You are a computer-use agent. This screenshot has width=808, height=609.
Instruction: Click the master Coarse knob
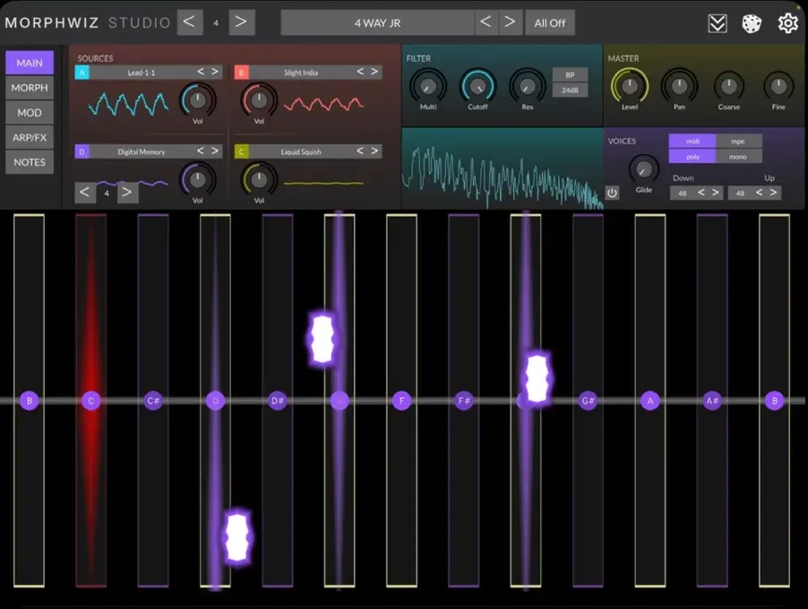point(728,85)
